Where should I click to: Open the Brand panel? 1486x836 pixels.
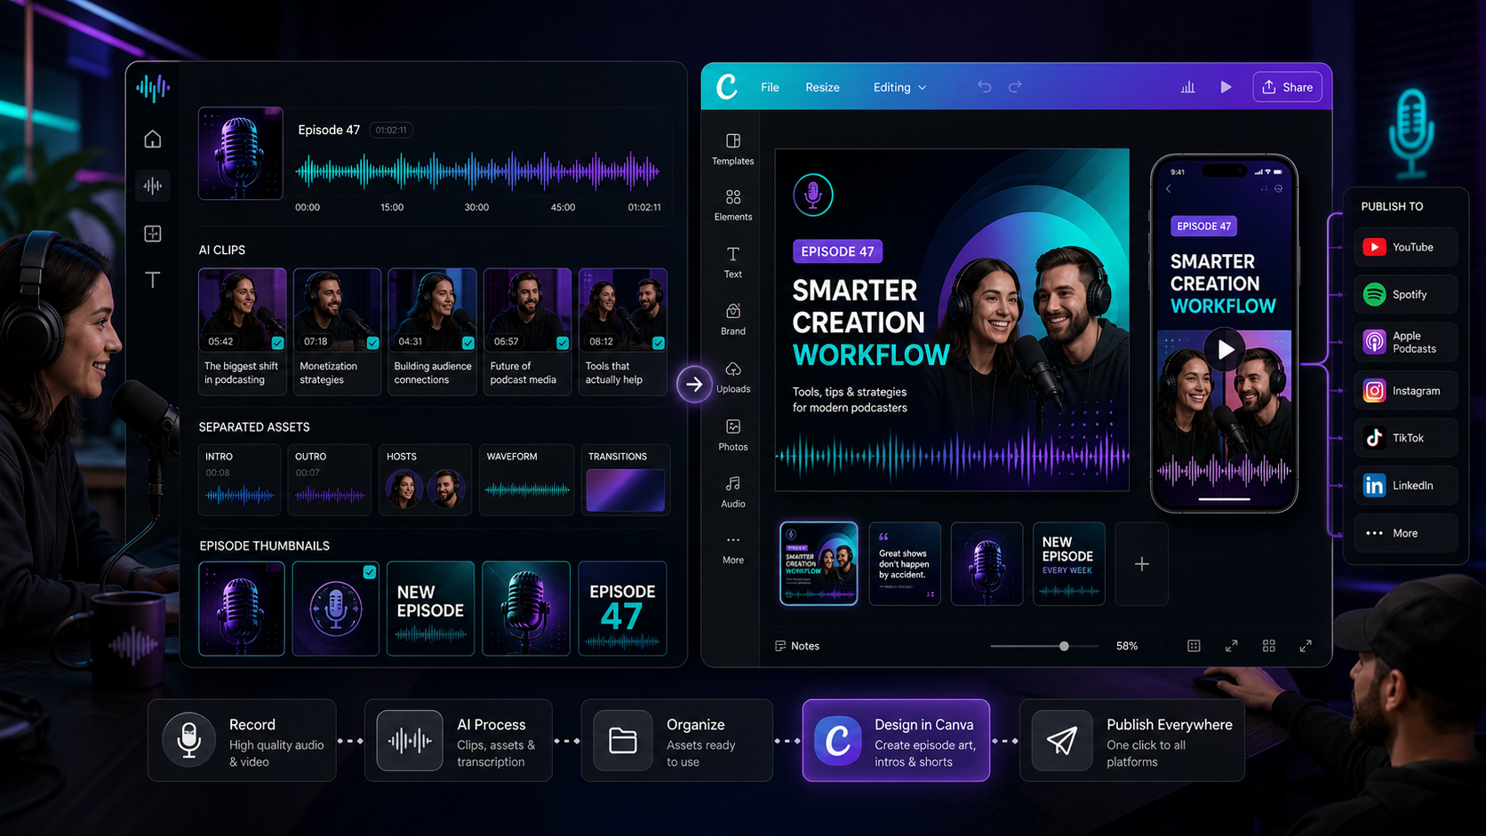(x=733, y=320)
